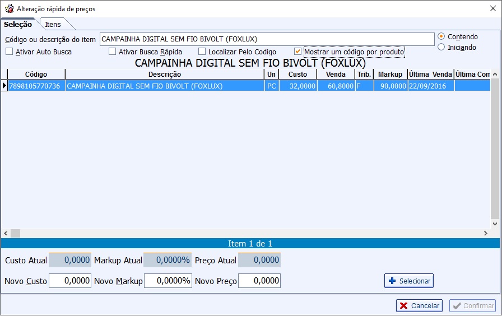Select the Iniciando radio button
The height and width of the screenshot is (316, 502).
(441, 47)
